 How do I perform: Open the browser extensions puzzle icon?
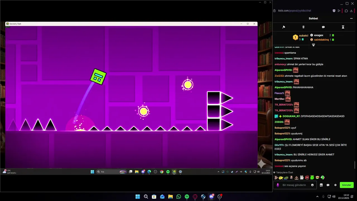pyautogui.click(x=346, y=11)
